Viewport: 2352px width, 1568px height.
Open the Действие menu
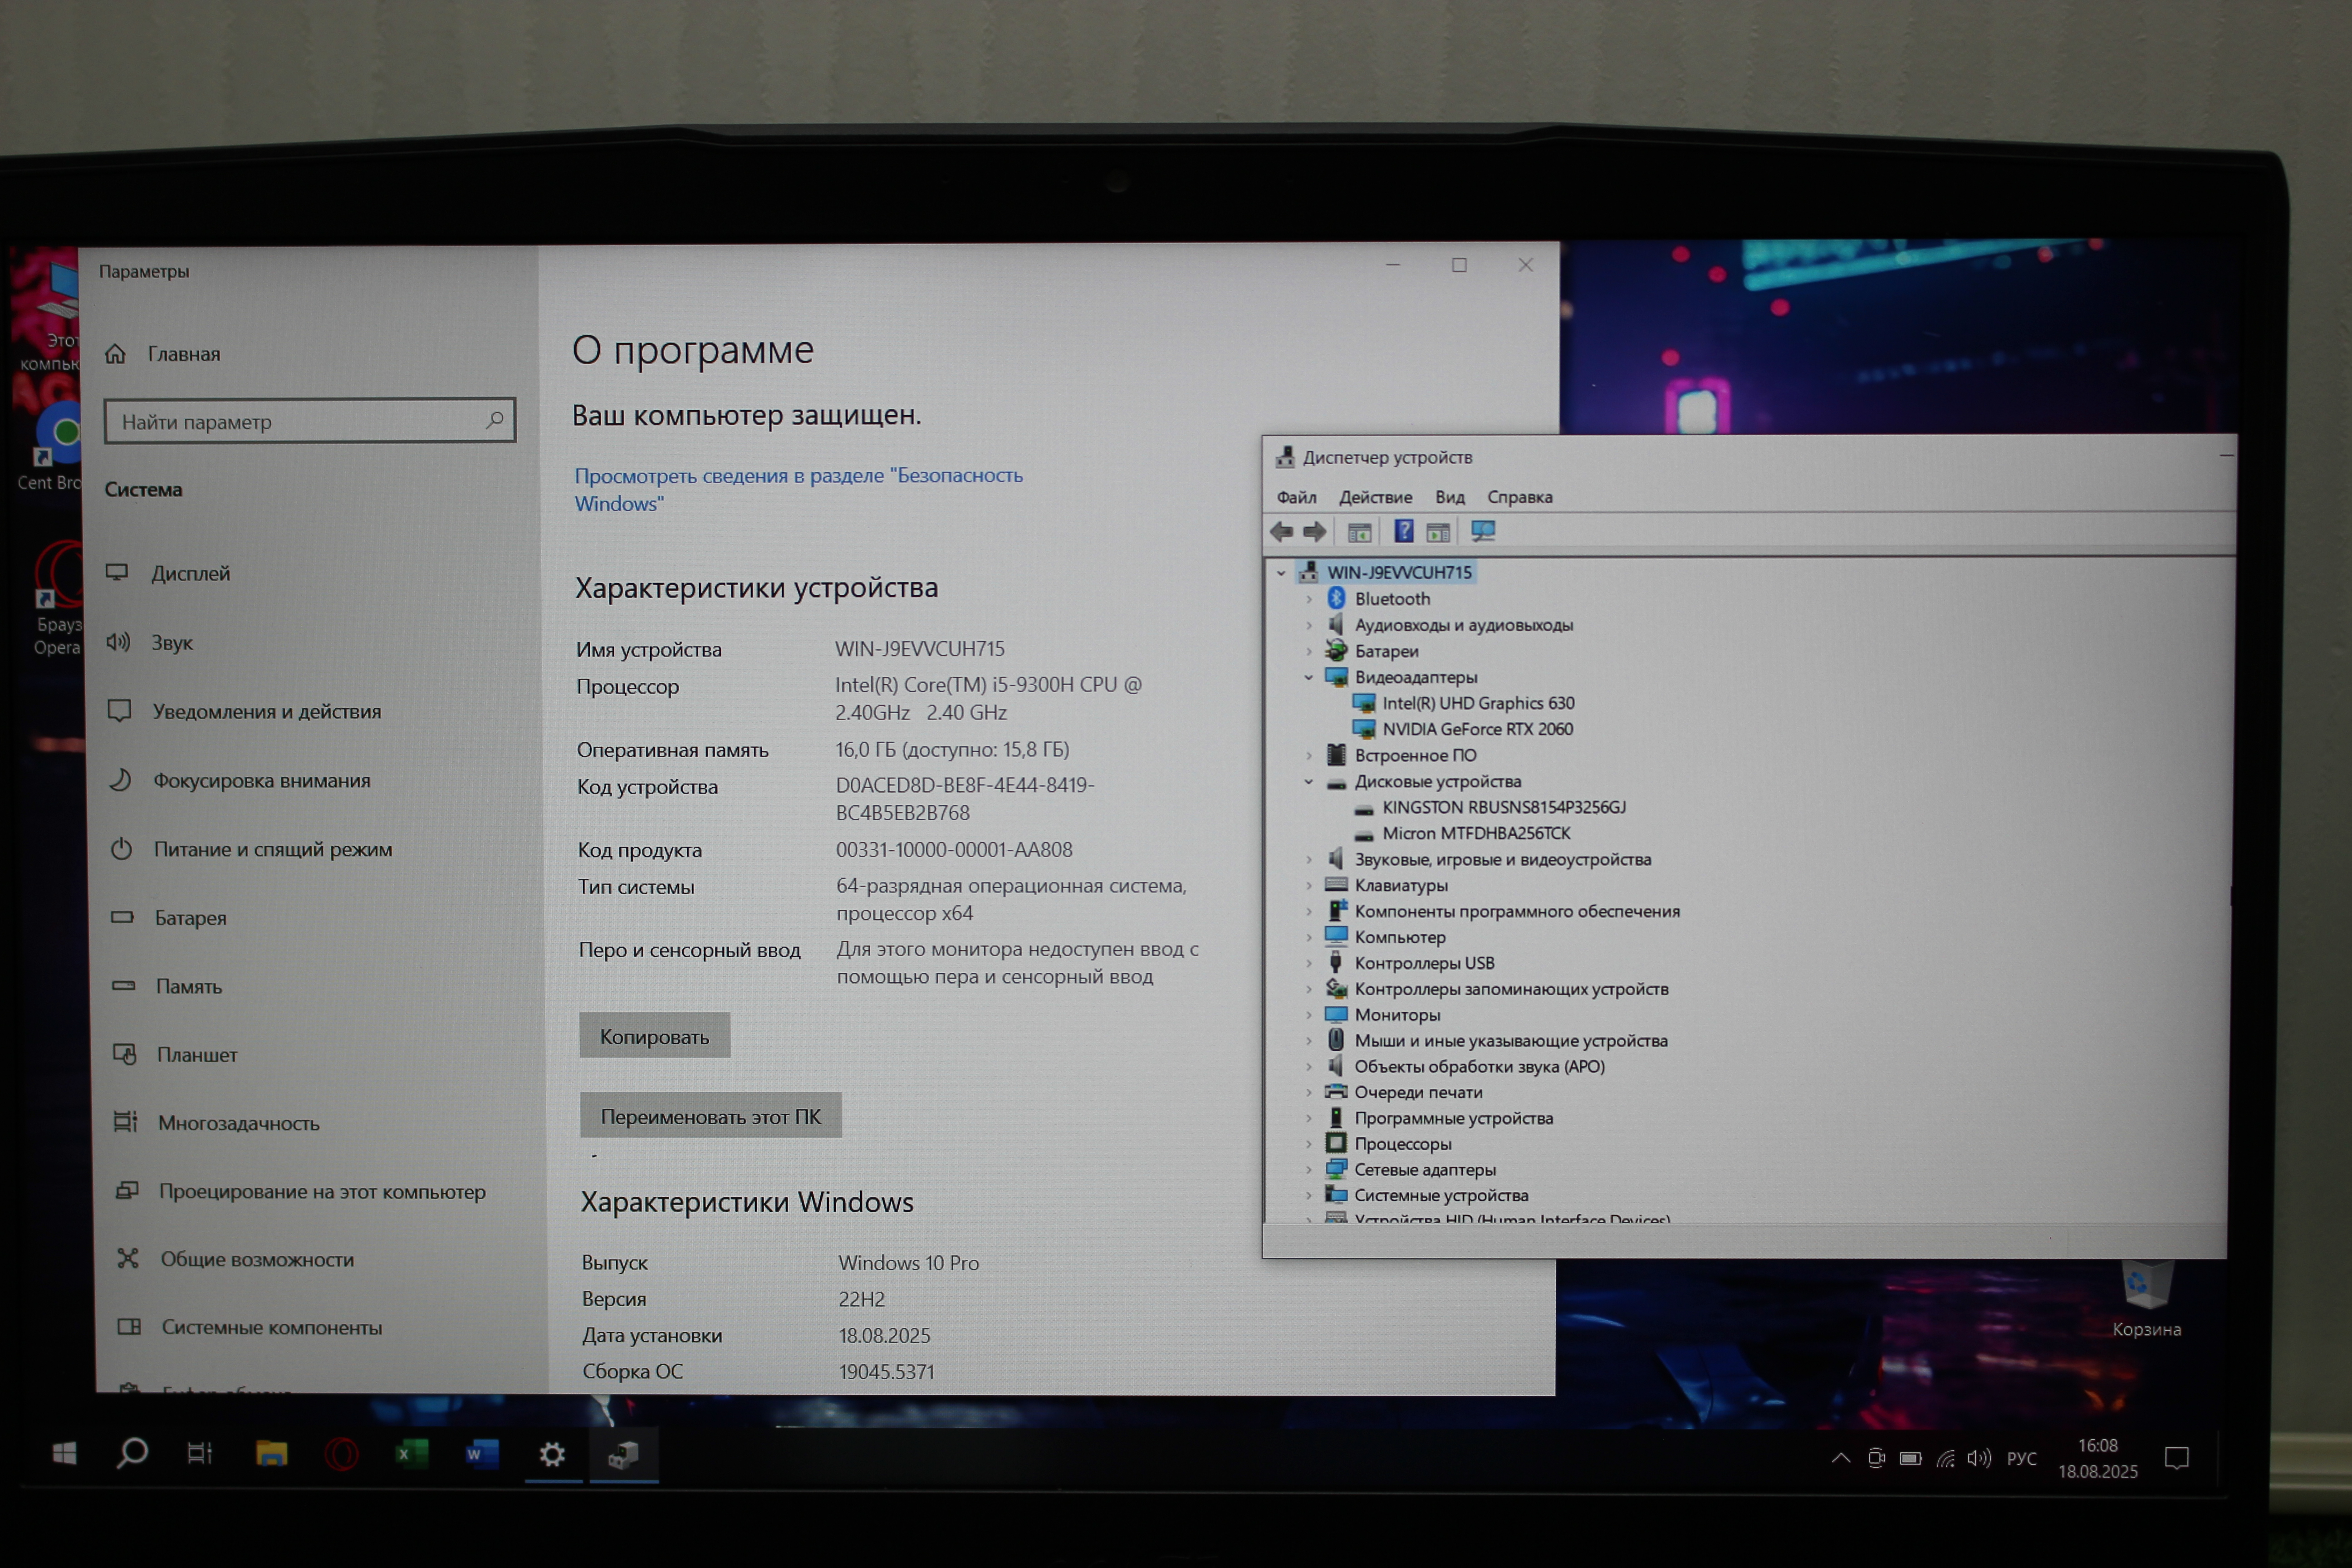(1375, 497)
